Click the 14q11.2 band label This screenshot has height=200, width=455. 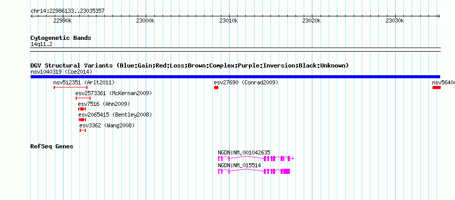point(41,45)
